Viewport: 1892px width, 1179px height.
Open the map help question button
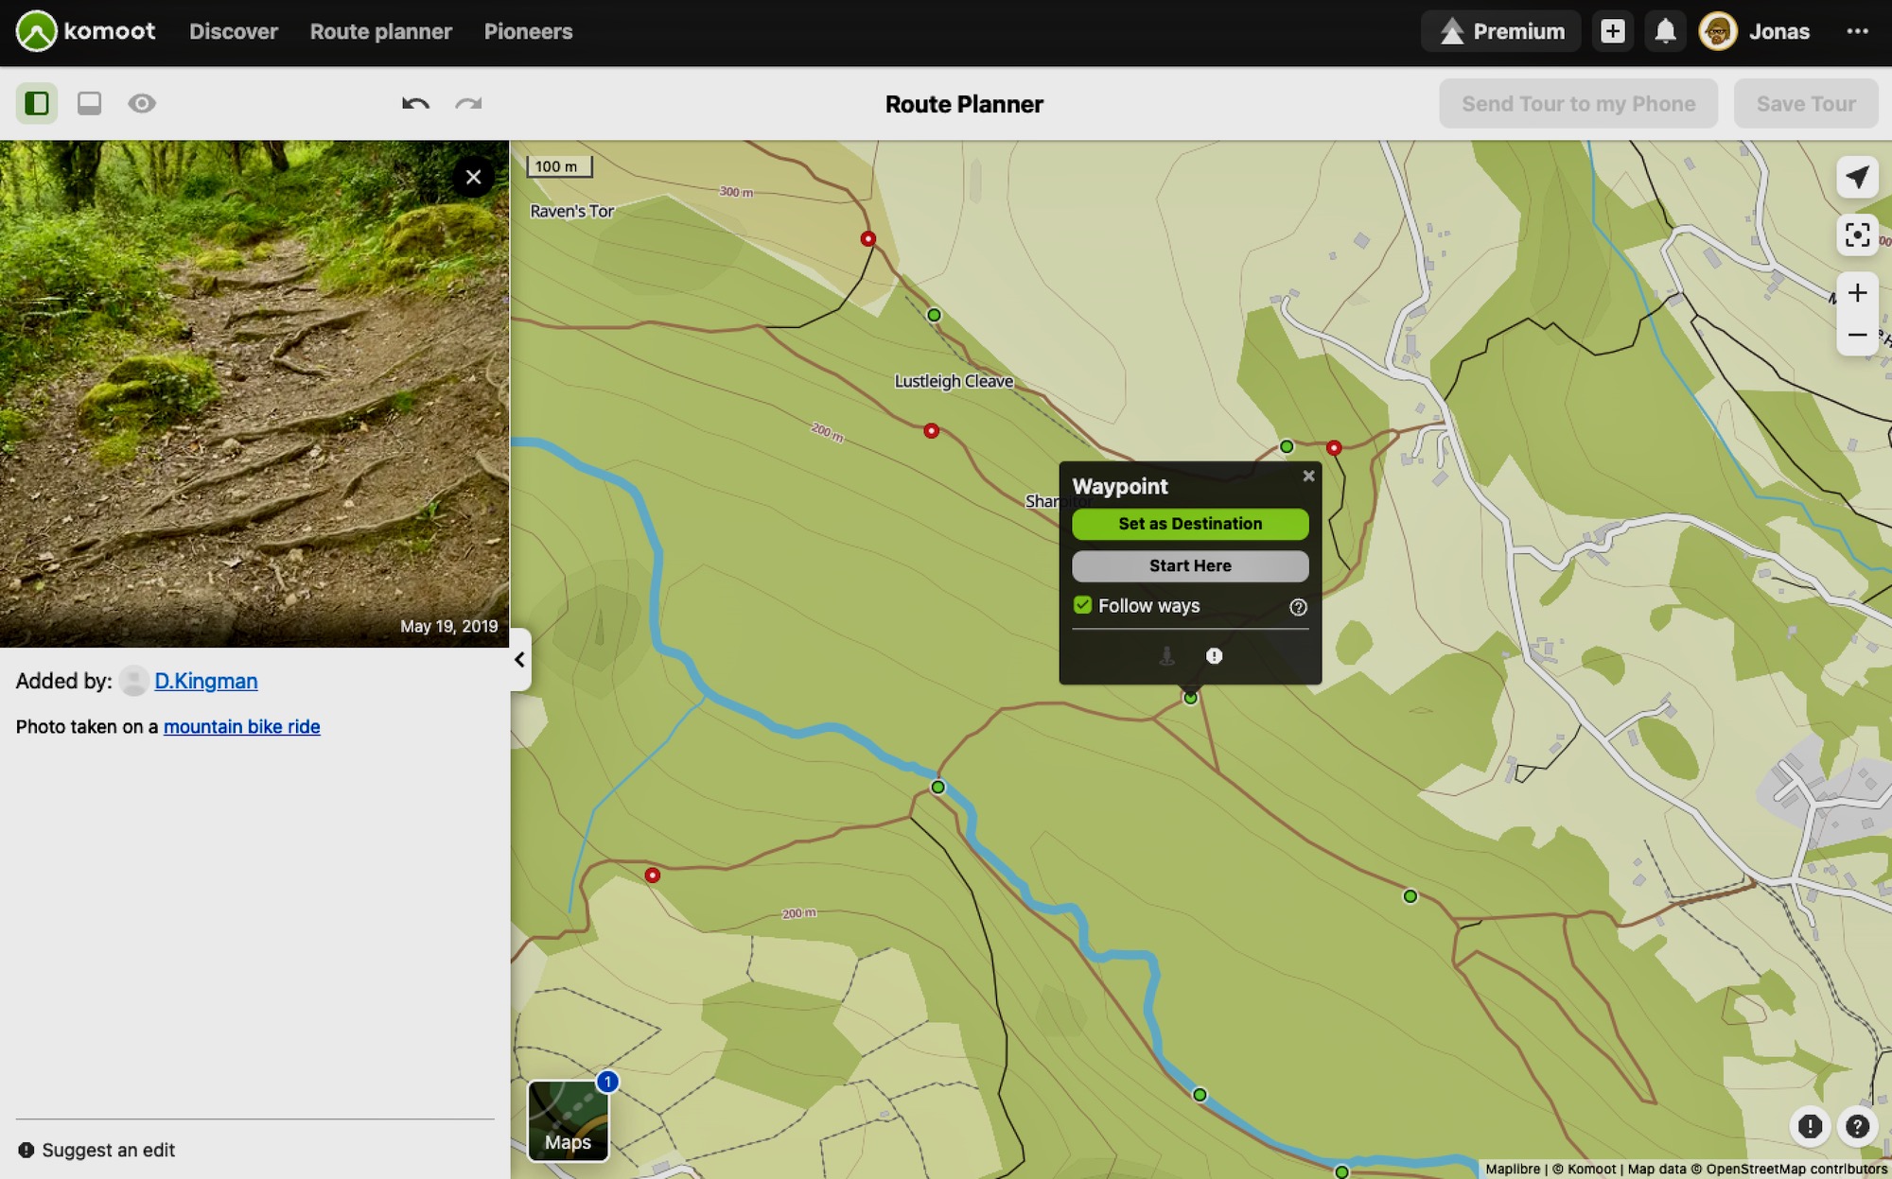1857,1126
